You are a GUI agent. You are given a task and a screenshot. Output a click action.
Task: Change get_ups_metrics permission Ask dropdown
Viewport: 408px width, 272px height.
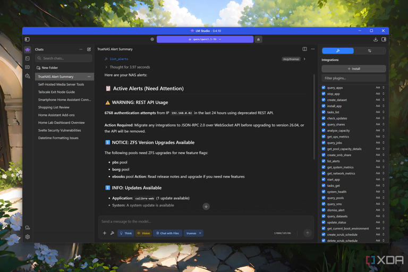380,137
